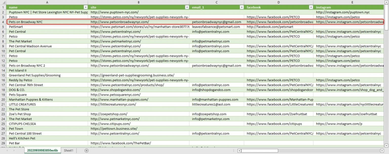Click the horizontal scrollbar thumb
Viewport: 389px width, 154px height.
tap(260, 151)
